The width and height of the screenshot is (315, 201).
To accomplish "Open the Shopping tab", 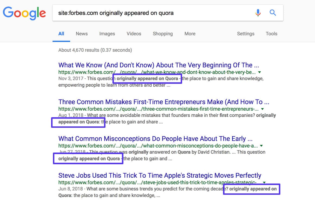I will click(163, 34).
